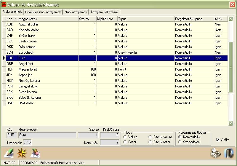
Task: Click Felhasználó: HostWare service status text
Action: (x=62, y=163)
